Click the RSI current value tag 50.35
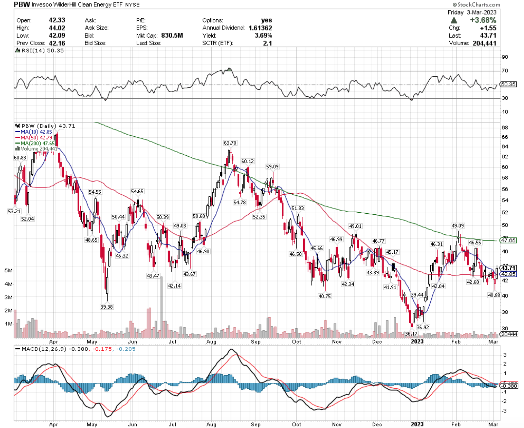Viewport: 524px width, 428px height. (508, 84)
